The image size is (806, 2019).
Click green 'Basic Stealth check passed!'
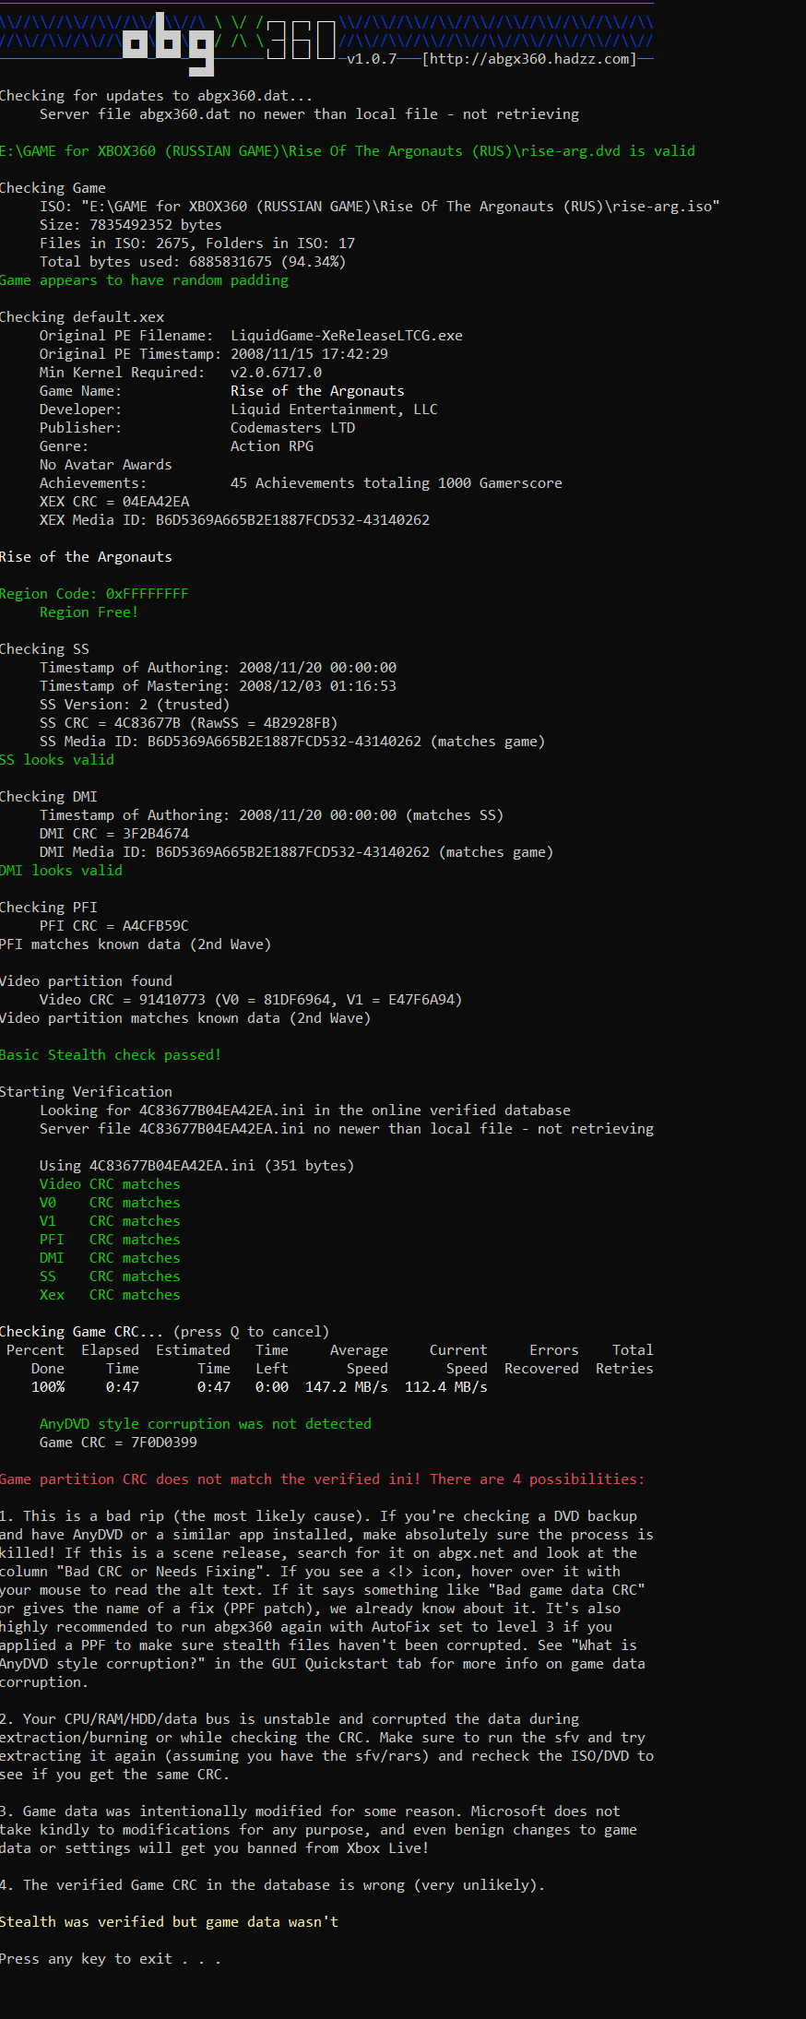pos(111,1055)
